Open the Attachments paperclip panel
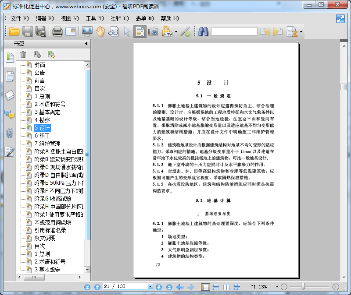 (9, 133)
